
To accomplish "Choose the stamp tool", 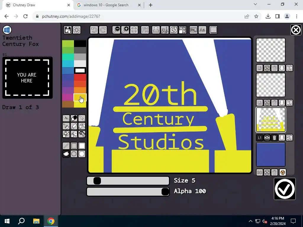I will point(156,30).
